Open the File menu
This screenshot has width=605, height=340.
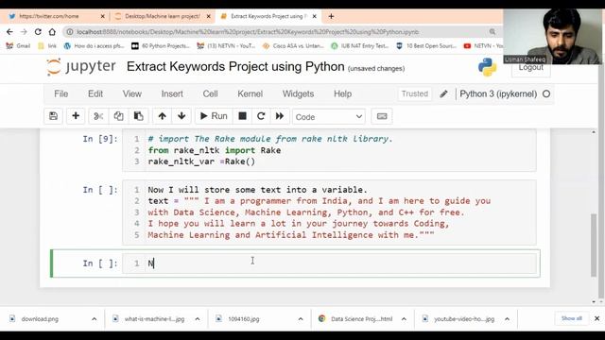(60, 93)
